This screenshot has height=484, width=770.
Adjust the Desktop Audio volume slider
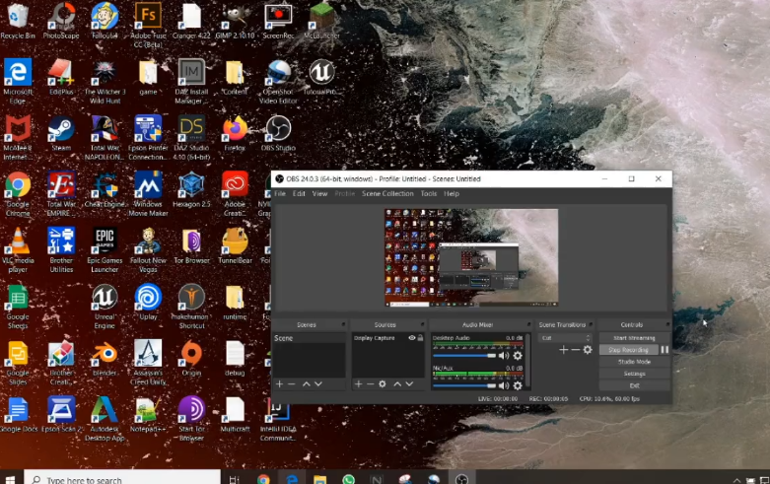pos(464,356)
